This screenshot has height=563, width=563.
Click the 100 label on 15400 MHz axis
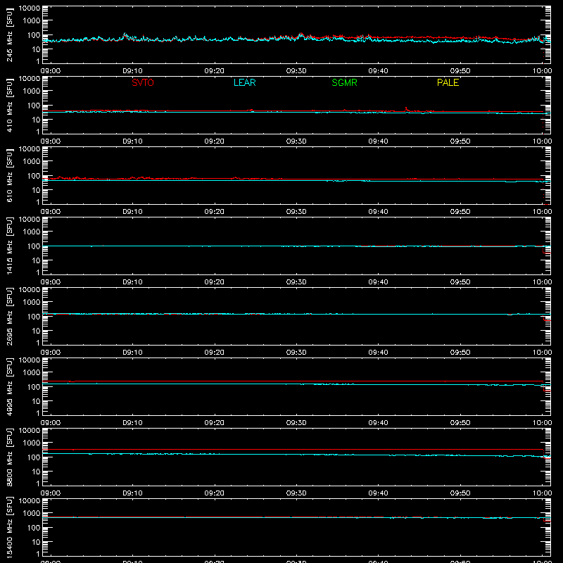[34, 528]
